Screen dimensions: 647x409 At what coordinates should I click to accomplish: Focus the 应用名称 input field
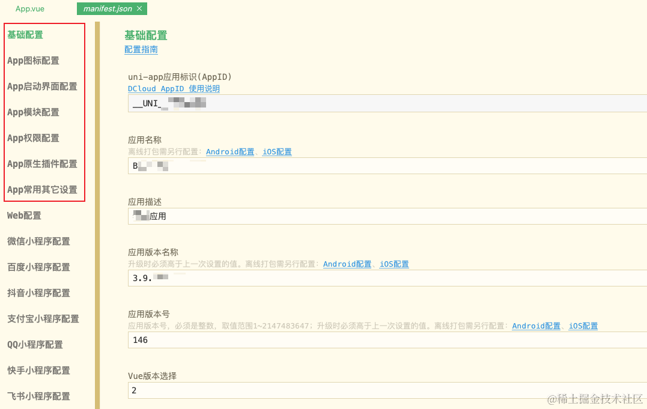387,166
